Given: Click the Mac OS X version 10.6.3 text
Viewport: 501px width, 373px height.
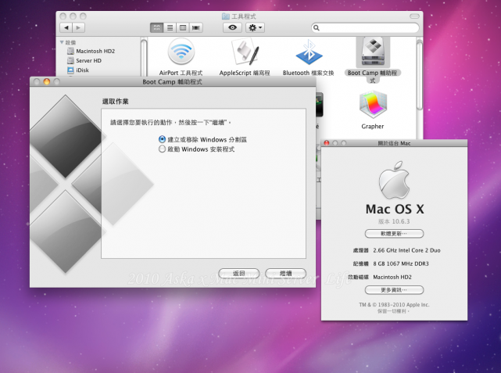Looking at the screenshot, I should click(x=394, y=221).
